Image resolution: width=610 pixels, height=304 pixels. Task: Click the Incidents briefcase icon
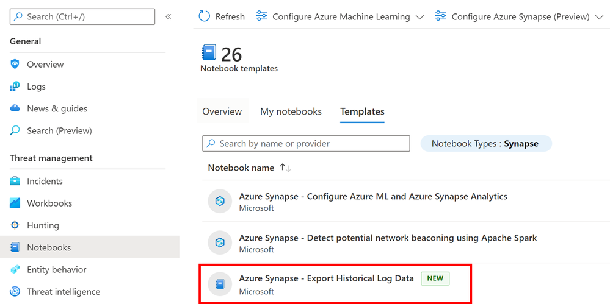coord(15,181)
